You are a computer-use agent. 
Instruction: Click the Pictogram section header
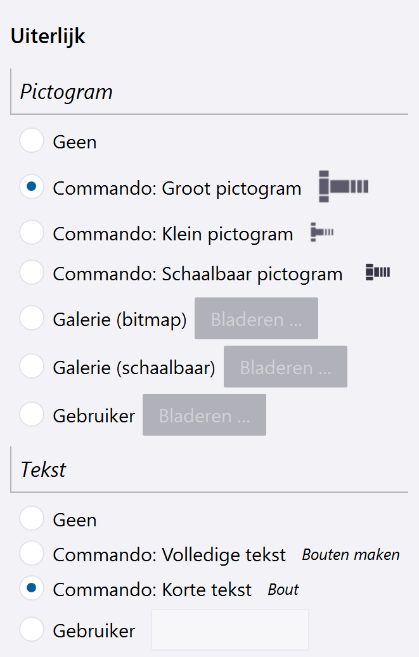point(67,92)
